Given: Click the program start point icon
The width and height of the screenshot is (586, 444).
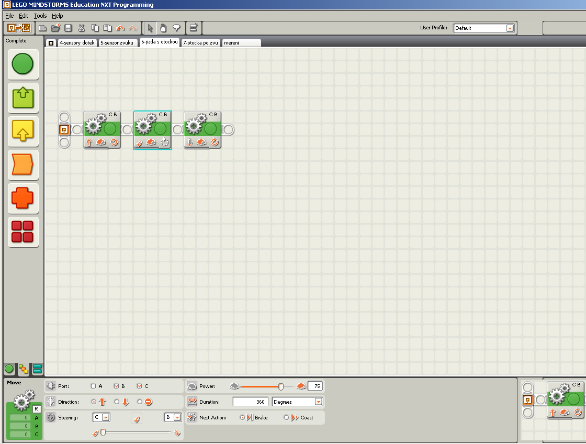Looking at the screenshot, I should (64, 130).
